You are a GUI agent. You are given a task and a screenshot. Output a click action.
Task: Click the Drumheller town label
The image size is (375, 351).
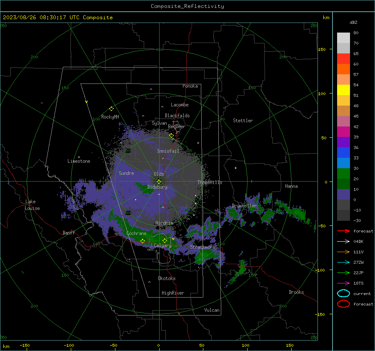(x=244, y=206)
